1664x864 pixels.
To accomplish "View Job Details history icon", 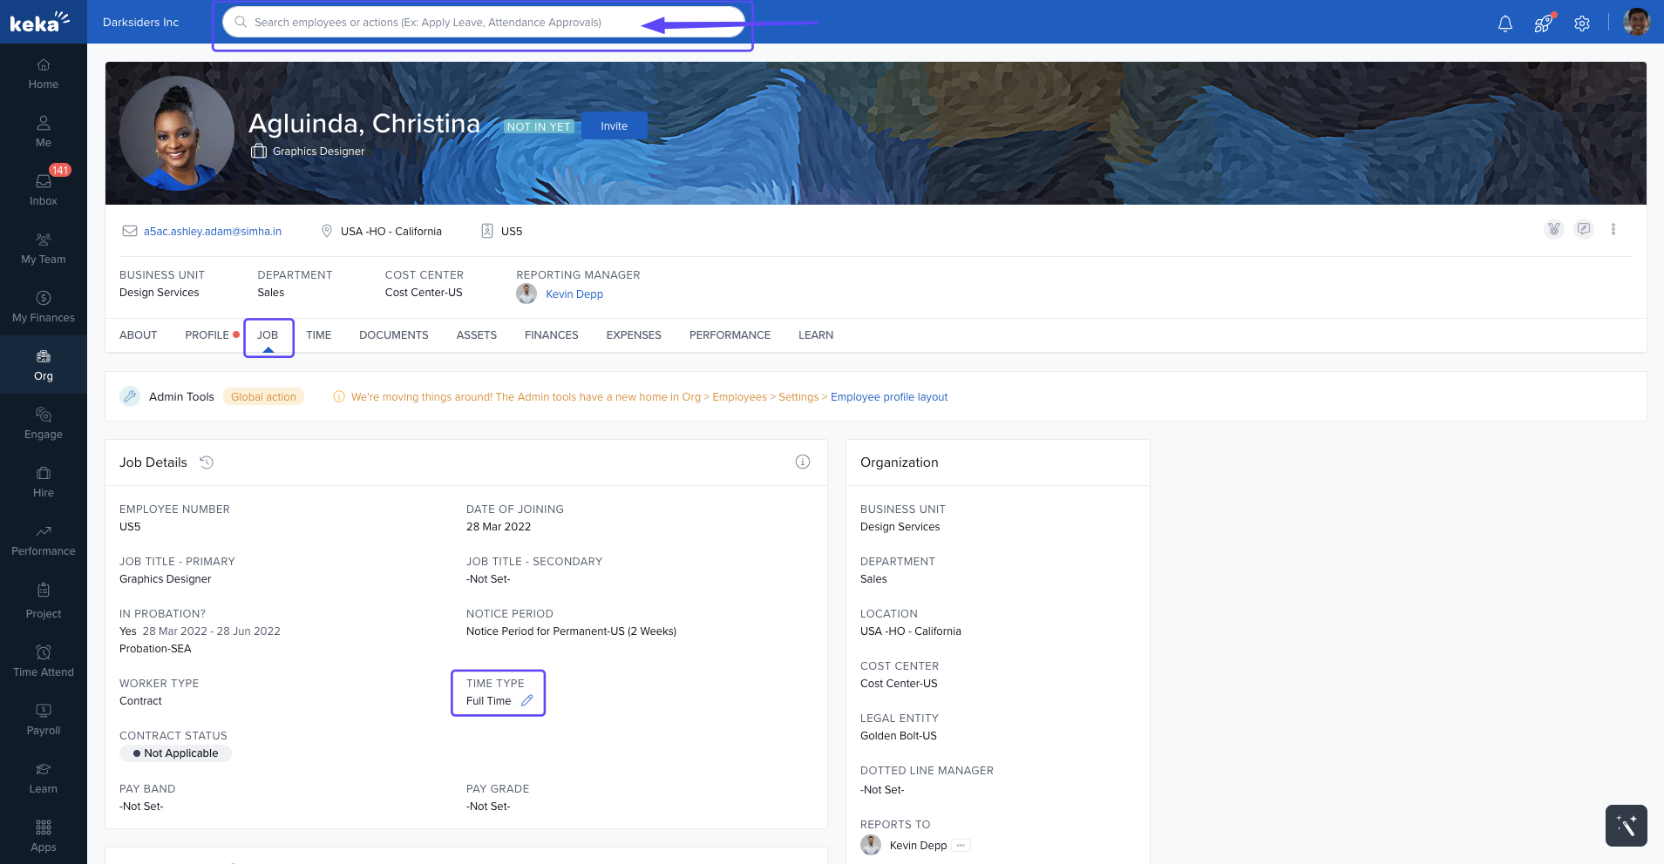I will (x=207, y=462).
